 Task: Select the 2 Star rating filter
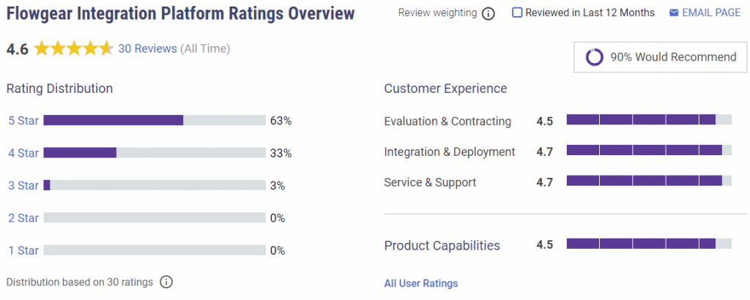click(x=23, y=218)
